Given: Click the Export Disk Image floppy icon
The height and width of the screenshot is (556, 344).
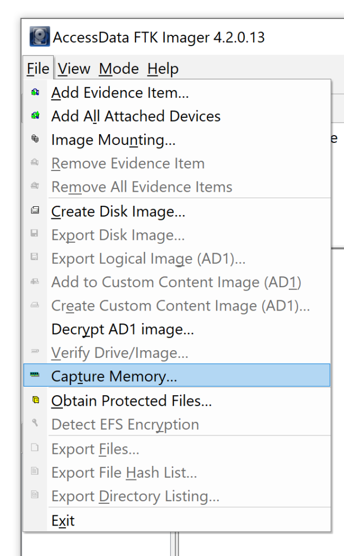Looking at the screenshot, I should point(34,235).
